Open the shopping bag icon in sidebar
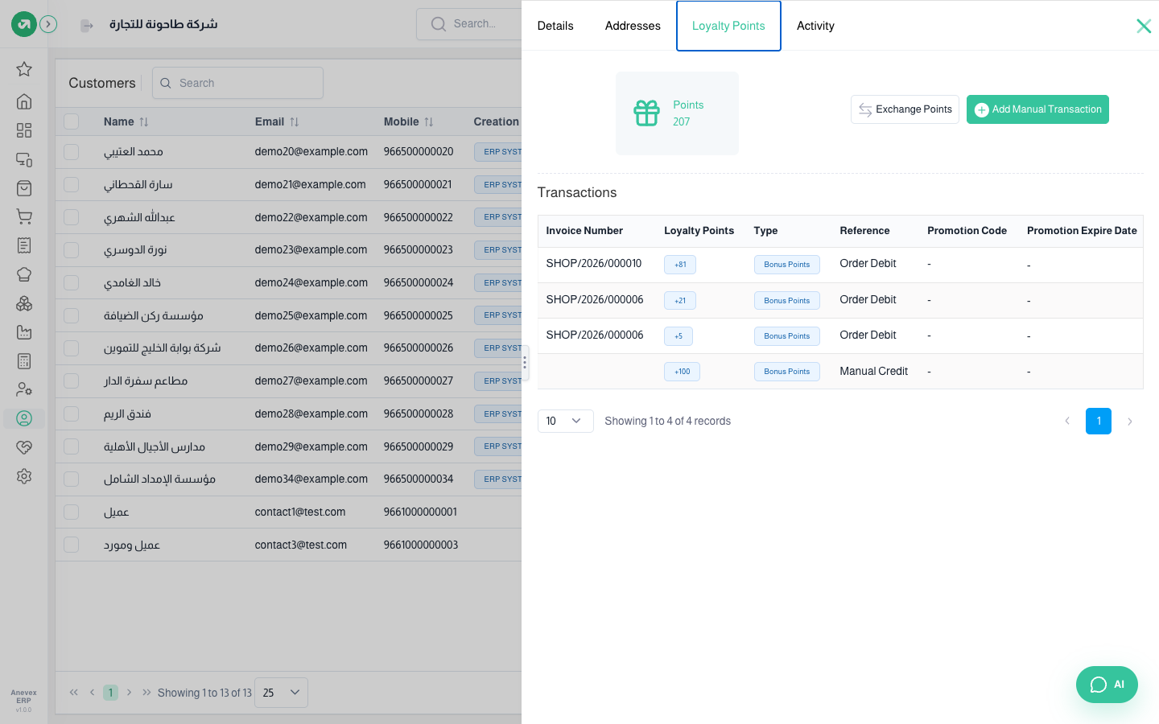This screenshot has height=724, width=1159. [24, 188]
